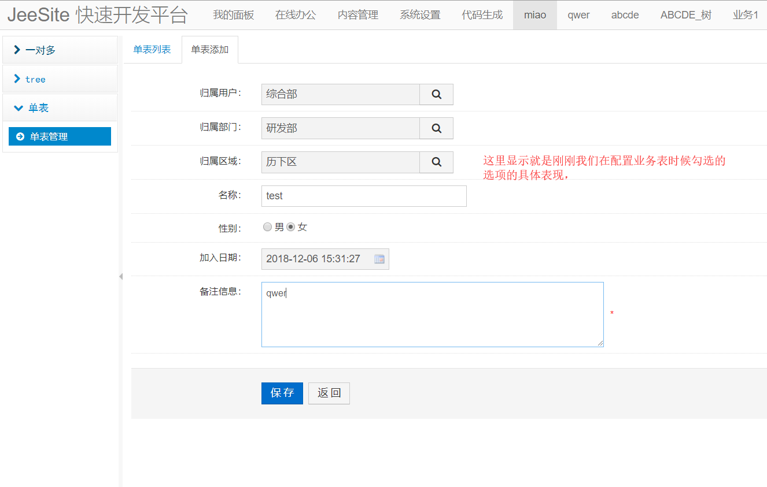Open the 归属区域 lookup magnifier icon
Viewport: 767px width, 487px height.
436,162
